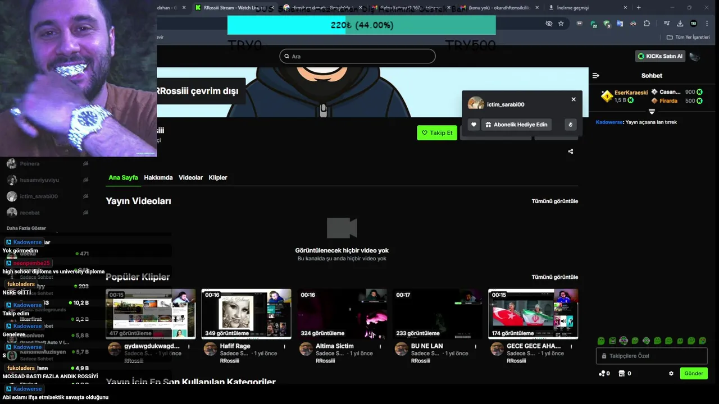
Task: Open the Hafif Rage clip thumbnail
Action: pyautogui.click(x=246, y=314)
